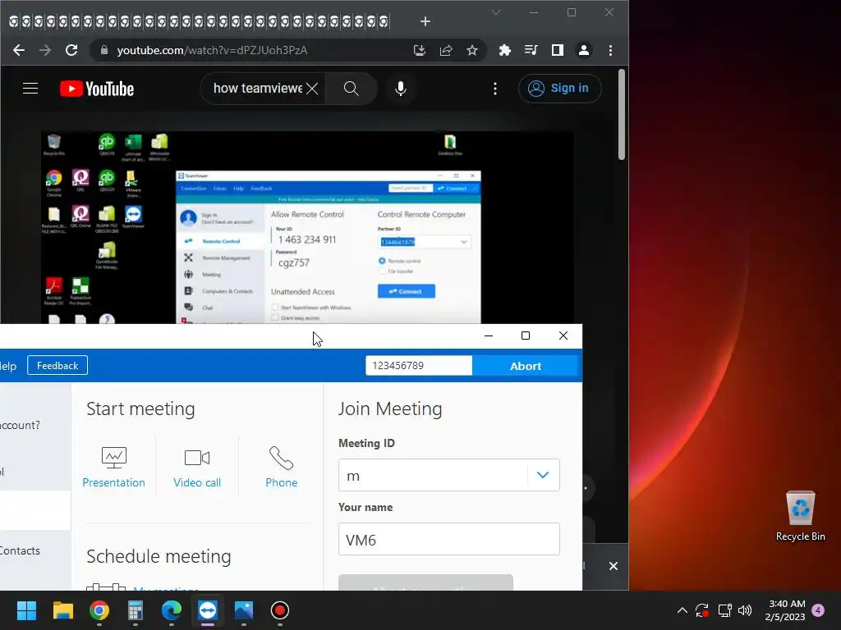Click Chrome address bar URL
This screenshot has height=630, width=841.
tap(212, 50)
